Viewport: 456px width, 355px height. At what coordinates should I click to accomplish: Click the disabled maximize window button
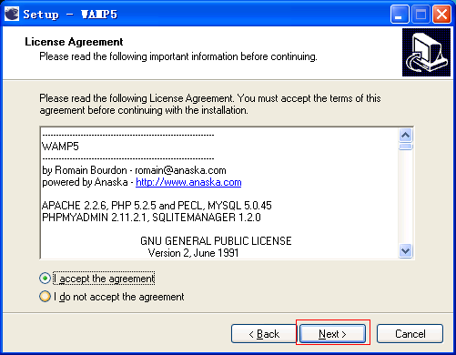tap(421, 14)
